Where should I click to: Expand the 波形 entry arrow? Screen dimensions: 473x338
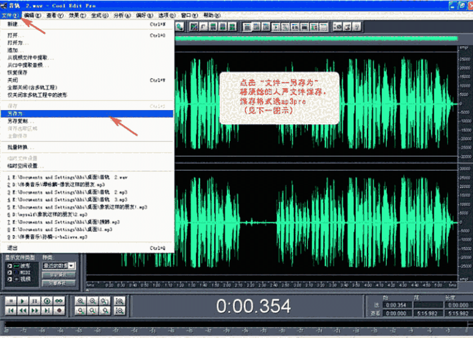point(10,266)
